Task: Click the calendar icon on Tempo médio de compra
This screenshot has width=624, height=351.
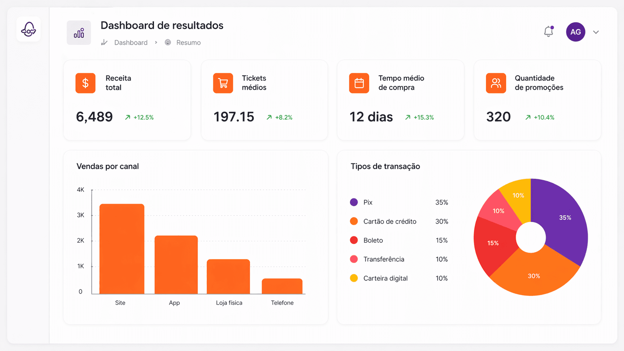Action: (x=359, y=83)
